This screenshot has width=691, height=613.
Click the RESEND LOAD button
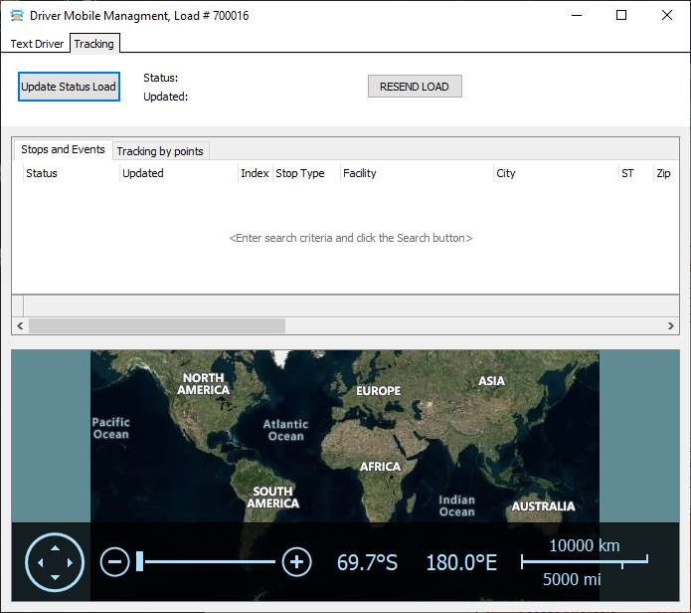coord(415,87)
